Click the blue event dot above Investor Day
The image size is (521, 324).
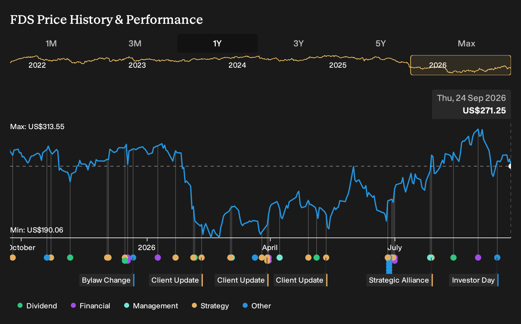click(x=497, y=258)
